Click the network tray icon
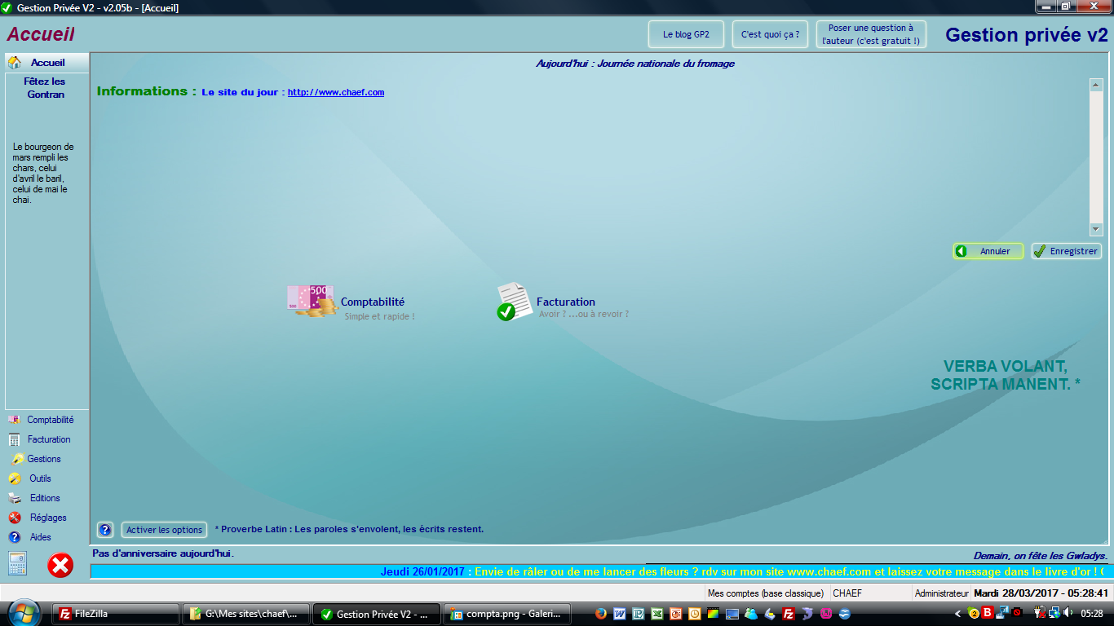 [x=1054, y=613]
